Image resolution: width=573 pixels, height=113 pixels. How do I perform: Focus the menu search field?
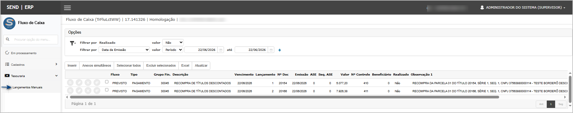pos(31,39)
